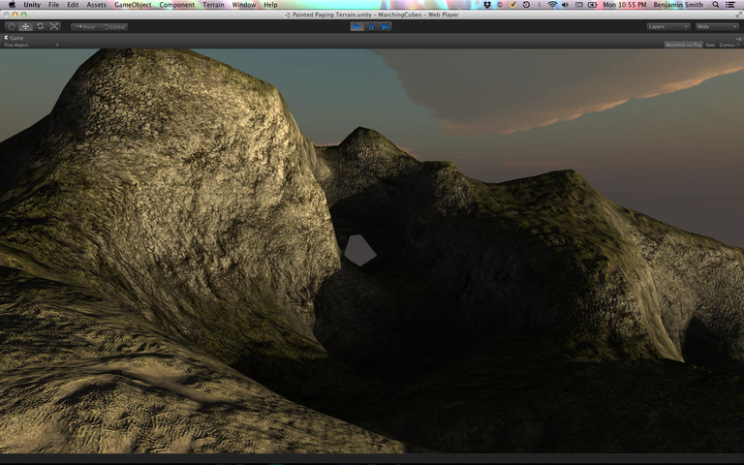The width and height of the screenshot is (744, 465).
Task: Open Spotlight search magnifier icon
Action: (716, 5)
